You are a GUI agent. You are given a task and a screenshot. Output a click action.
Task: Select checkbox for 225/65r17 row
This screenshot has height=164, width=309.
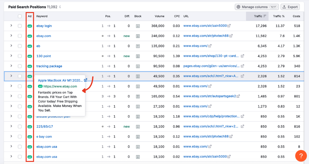pyautogui.click(x=20, y=127)
